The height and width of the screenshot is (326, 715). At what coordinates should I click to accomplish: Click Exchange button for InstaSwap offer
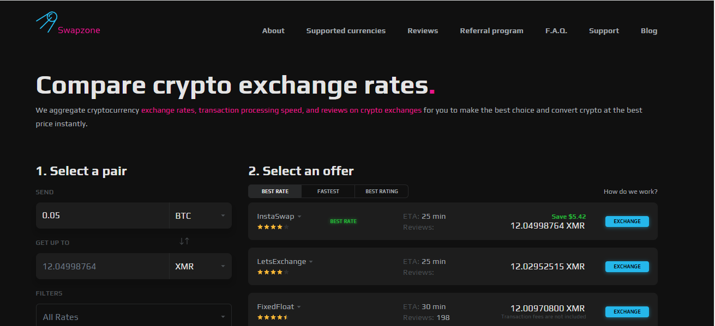[x=627, y=222]
